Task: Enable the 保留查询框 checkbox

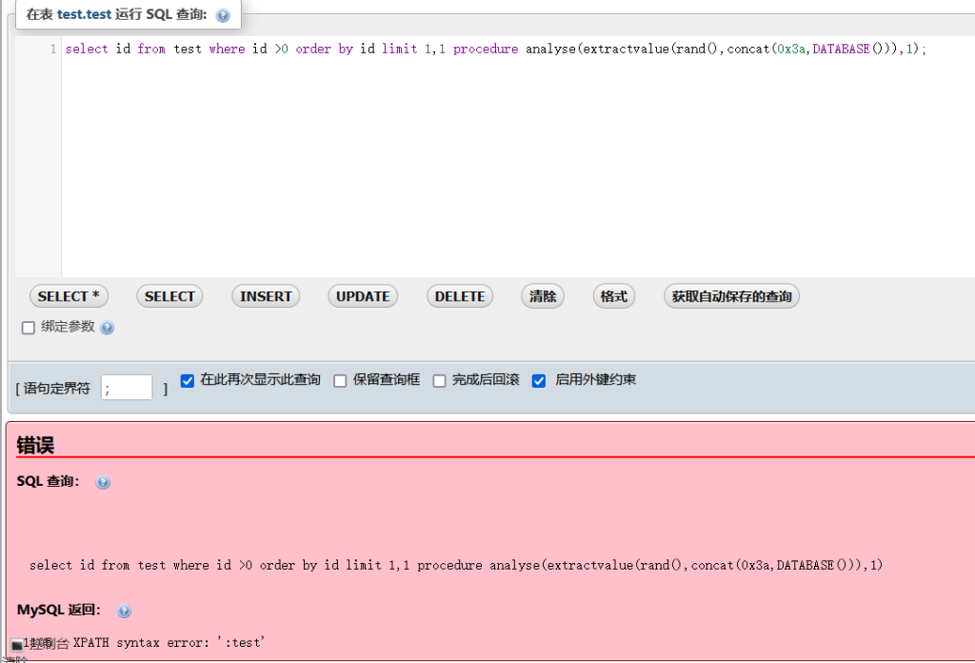Action: tap(340, 380)
